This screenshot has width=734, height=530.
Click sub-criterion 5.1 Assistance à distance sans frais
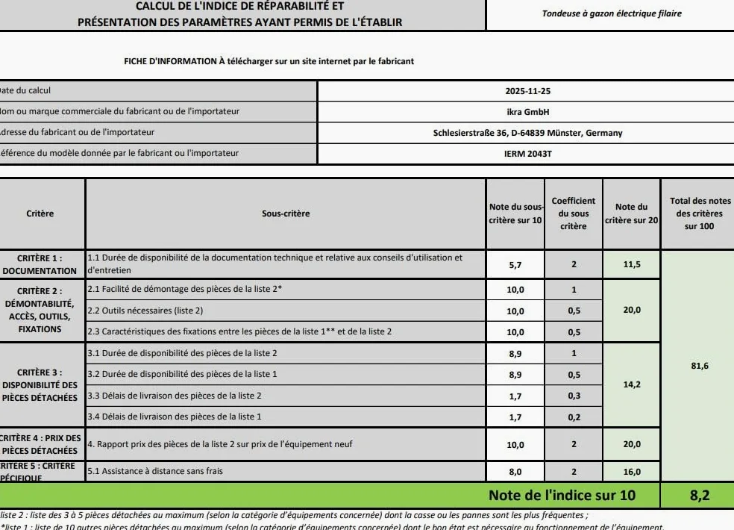(x=286, y=472)
